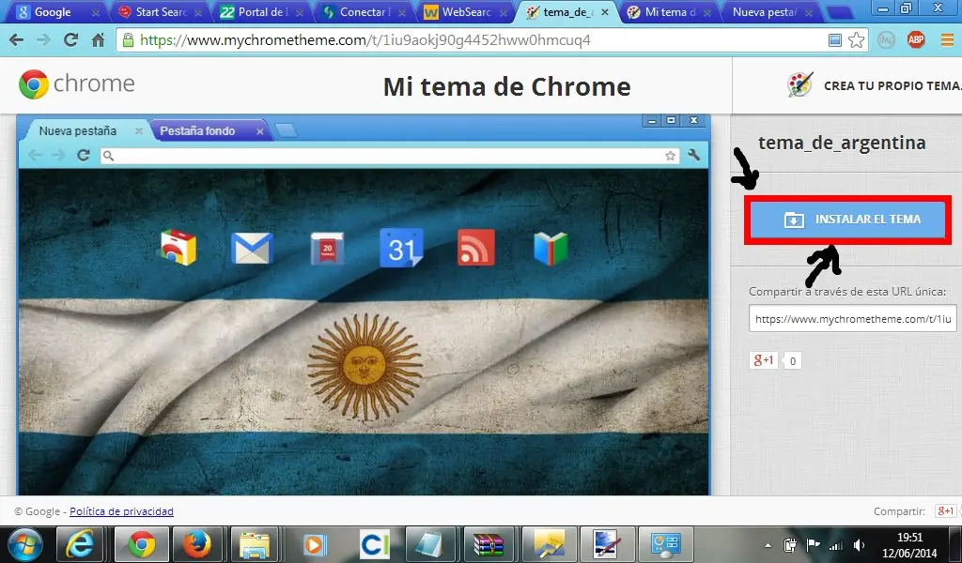Screen dimensions: 962x563
Task: Click the orange RSS feed icon in preview
Action: tap(476, 248)
